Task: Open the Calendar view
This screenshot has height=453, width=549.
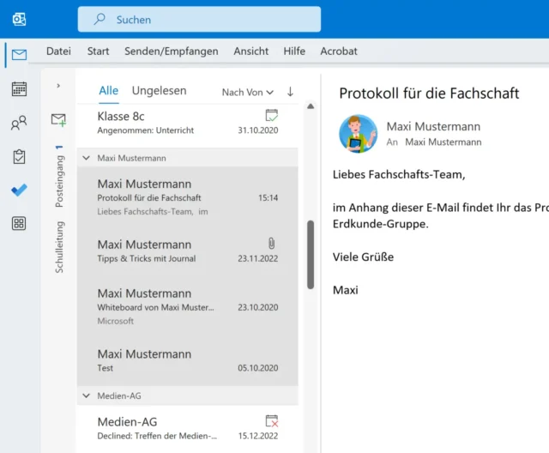Action: [19, 88]
